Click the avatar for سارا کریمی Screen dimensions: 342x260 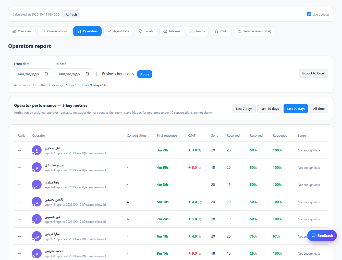pyautogui.click(x=37, y=236)
